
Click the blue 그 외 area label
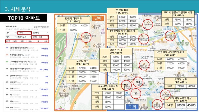pyautogui.click(x=132, y=107)
